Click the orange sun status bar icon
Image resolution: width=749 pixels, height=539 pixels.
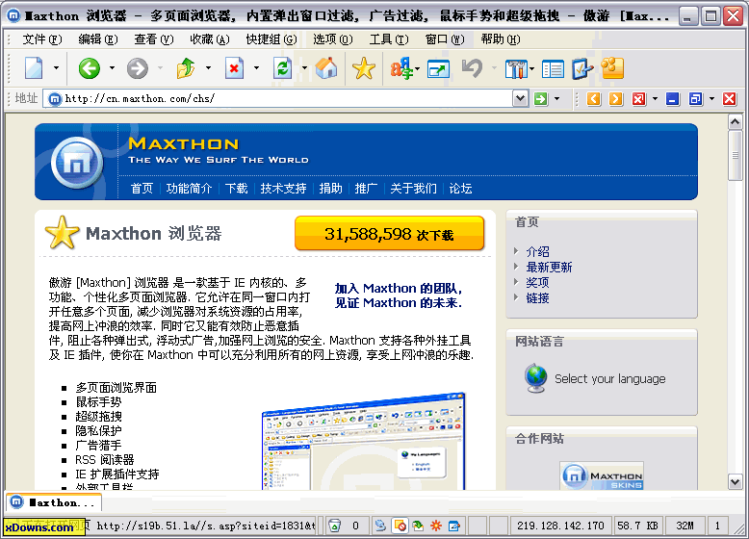(436, 526)
